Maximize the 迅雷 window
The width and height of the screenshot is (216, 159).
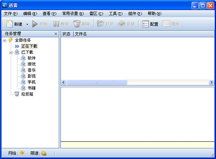(x=203, y=6)
